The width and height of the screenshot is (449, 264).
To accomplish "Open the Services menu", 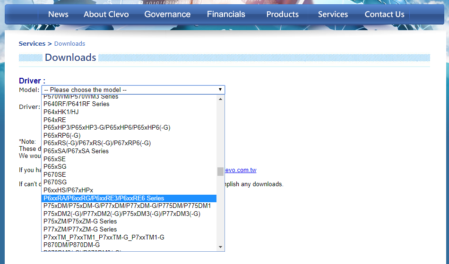I will coord(333,14).
